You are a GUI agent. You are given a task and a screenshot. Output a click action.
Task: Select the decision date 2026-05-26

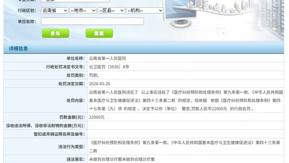[100, 84]
